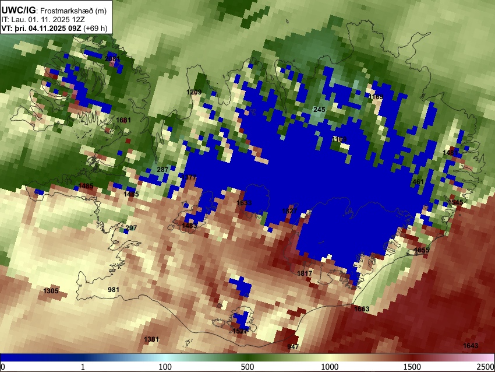This screenshot has height=372, width=495.
Task: Click the 297 value label
Action: click(132, 228)
